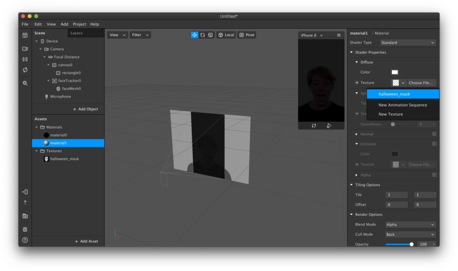The image size is (458, 271).
Task: Click the faceMesh0 object icon
Action: tap(58, 89)
